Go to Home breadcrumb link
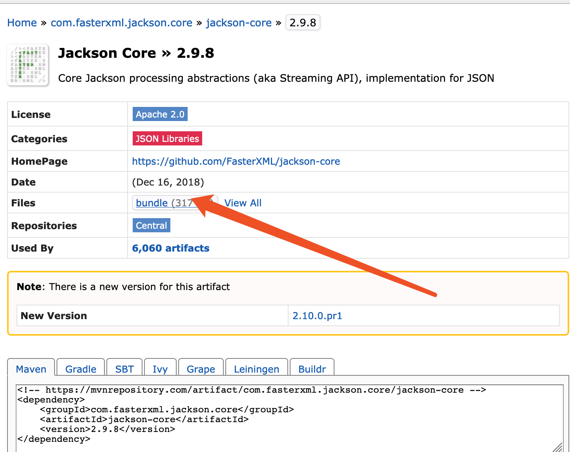 click(22, 23)
